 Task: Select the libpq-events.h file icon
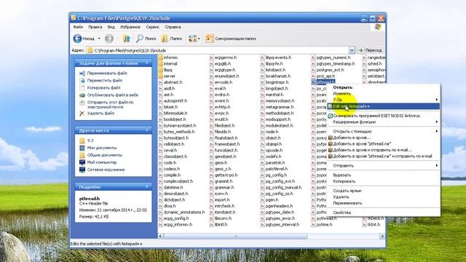coord(262,57)
